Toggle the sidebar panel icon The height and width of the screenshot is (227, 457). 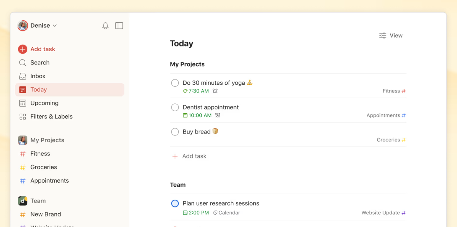pos(119,26)
